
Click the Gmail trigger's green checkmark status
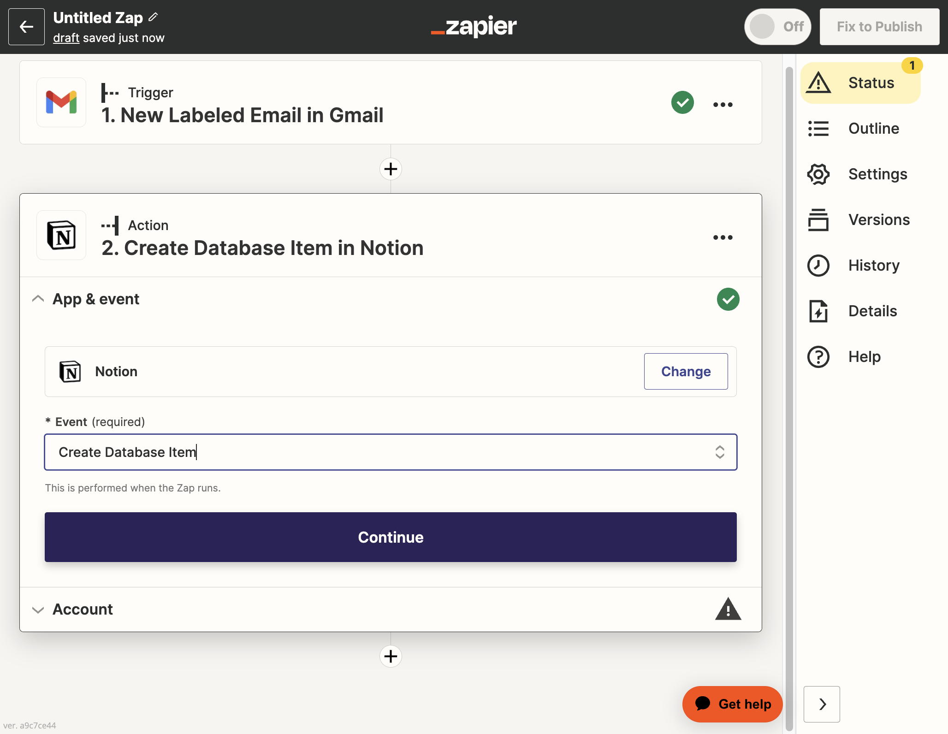[682, 102]
